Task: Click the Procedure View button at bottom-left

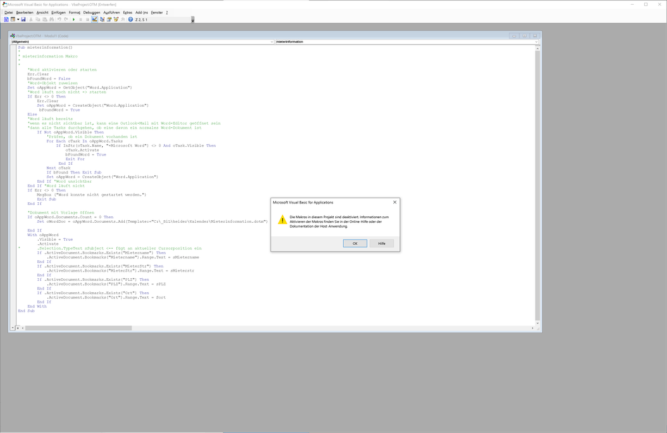Action: (x=12, y=328)
